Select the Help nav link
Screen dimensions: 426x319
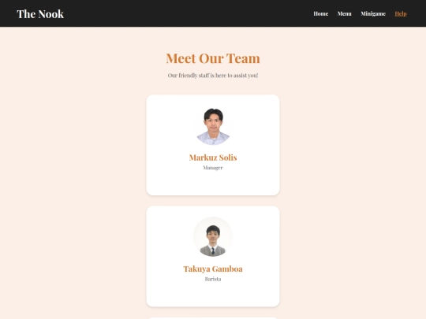pyautogui.click(x=401, y=13)
